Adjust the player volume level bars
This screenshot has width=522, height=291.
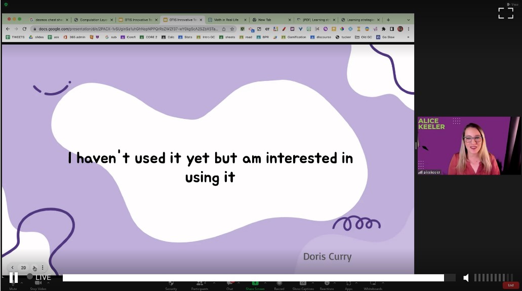pyautogui.click(x=493, y=278)
